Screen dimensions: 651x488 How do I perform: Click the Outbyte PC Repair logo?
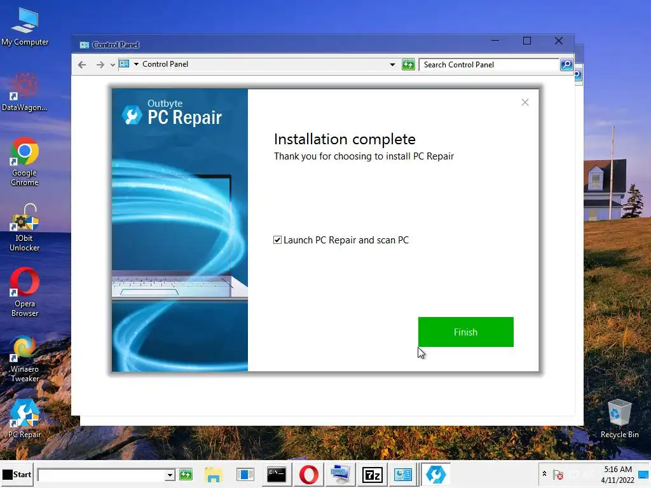point(172,112)
